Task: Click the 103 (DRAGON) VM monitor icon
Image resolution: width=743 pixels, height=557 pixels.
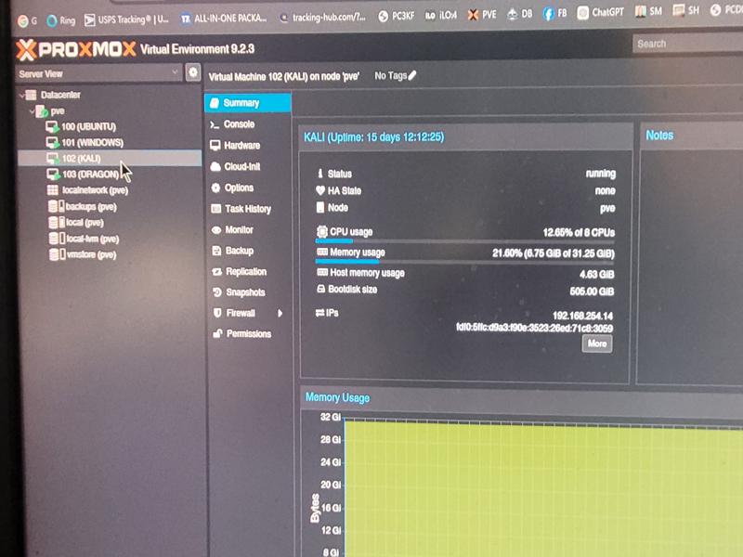Action: (54, 174)
